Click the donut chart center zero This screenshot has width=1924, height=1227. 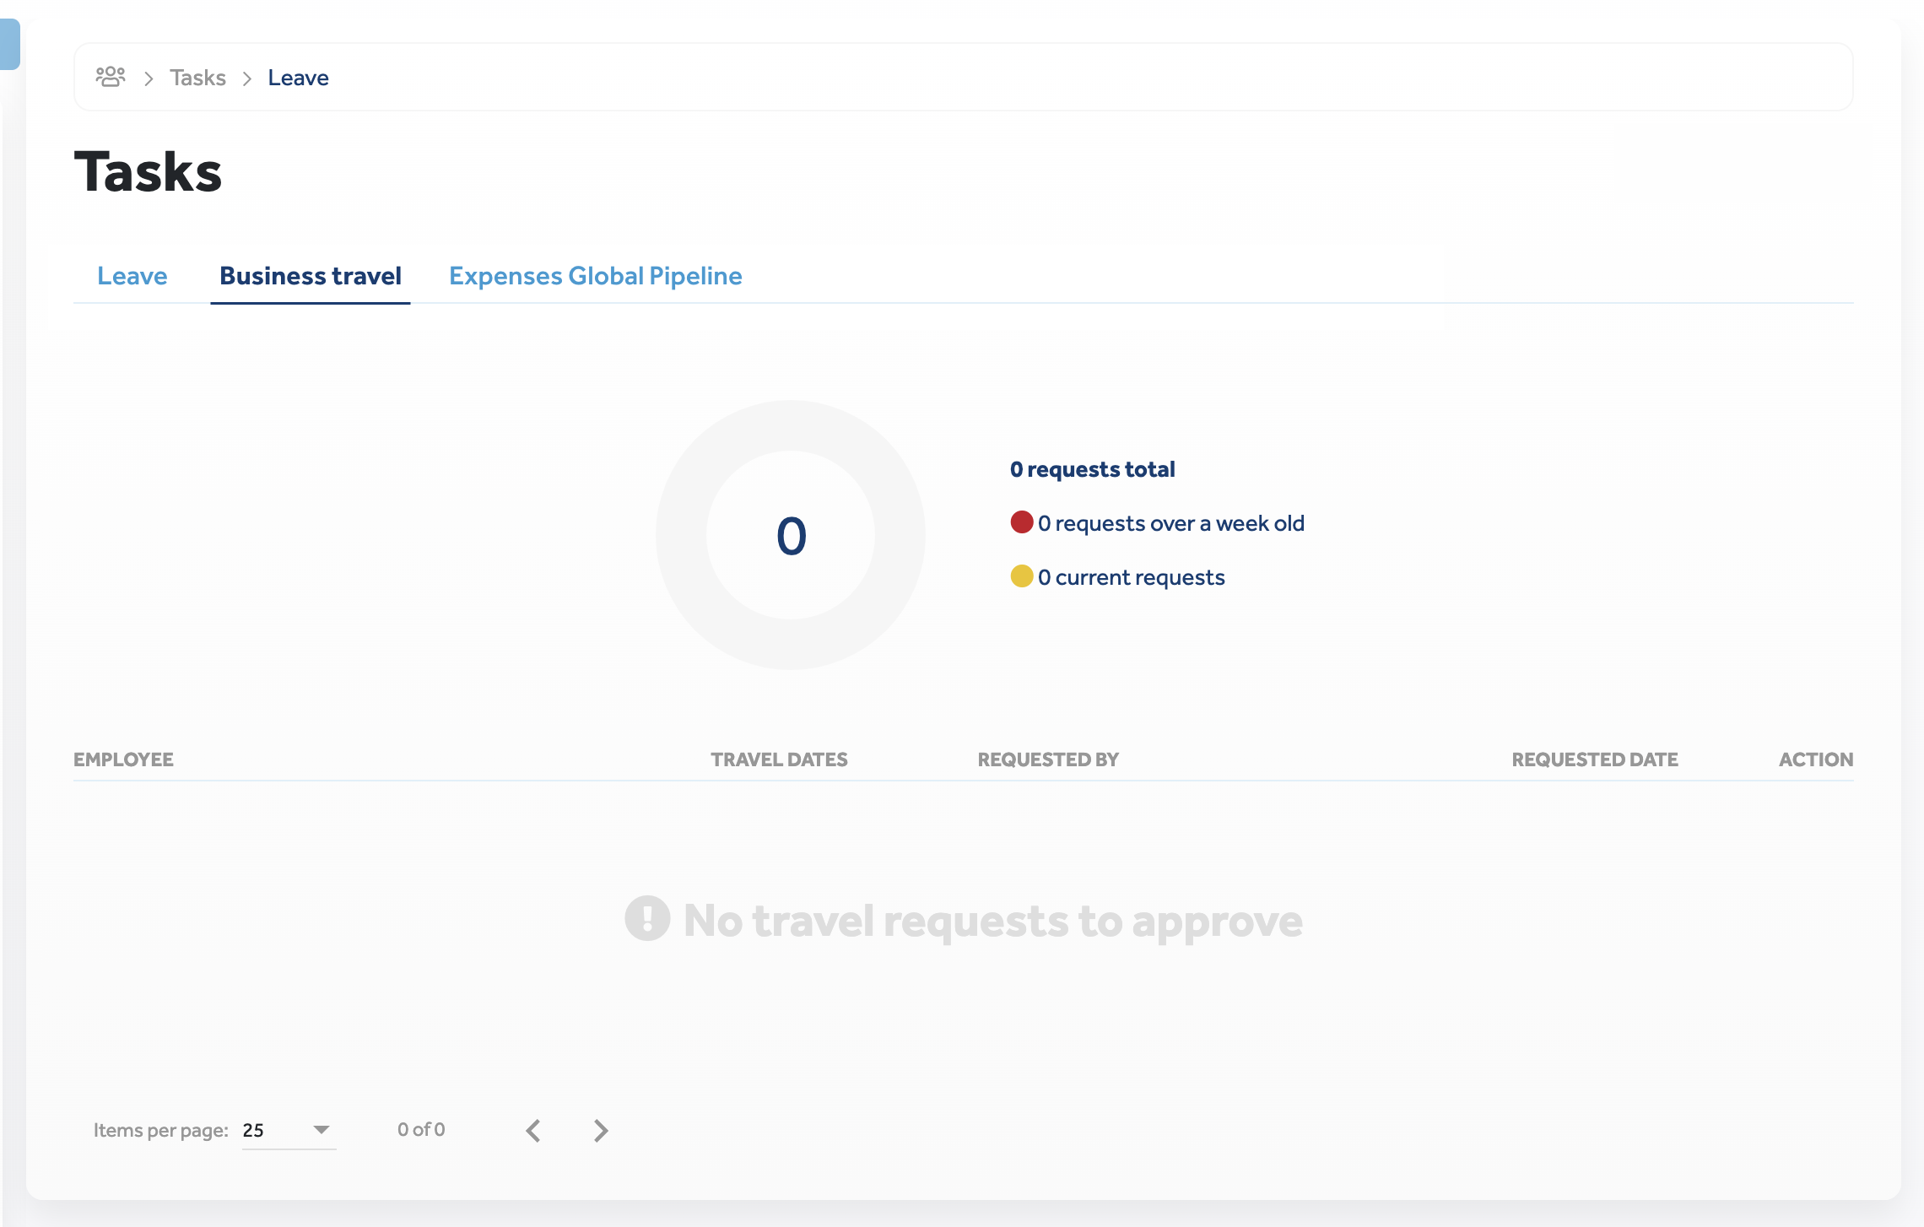tap(791, 536)
